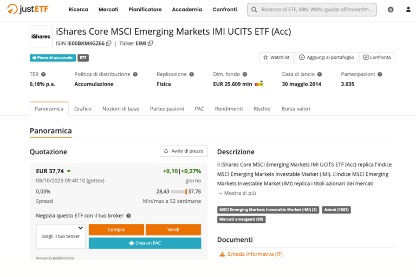
Task: Click the fund size rating color indicator
Action: [259, 84]
